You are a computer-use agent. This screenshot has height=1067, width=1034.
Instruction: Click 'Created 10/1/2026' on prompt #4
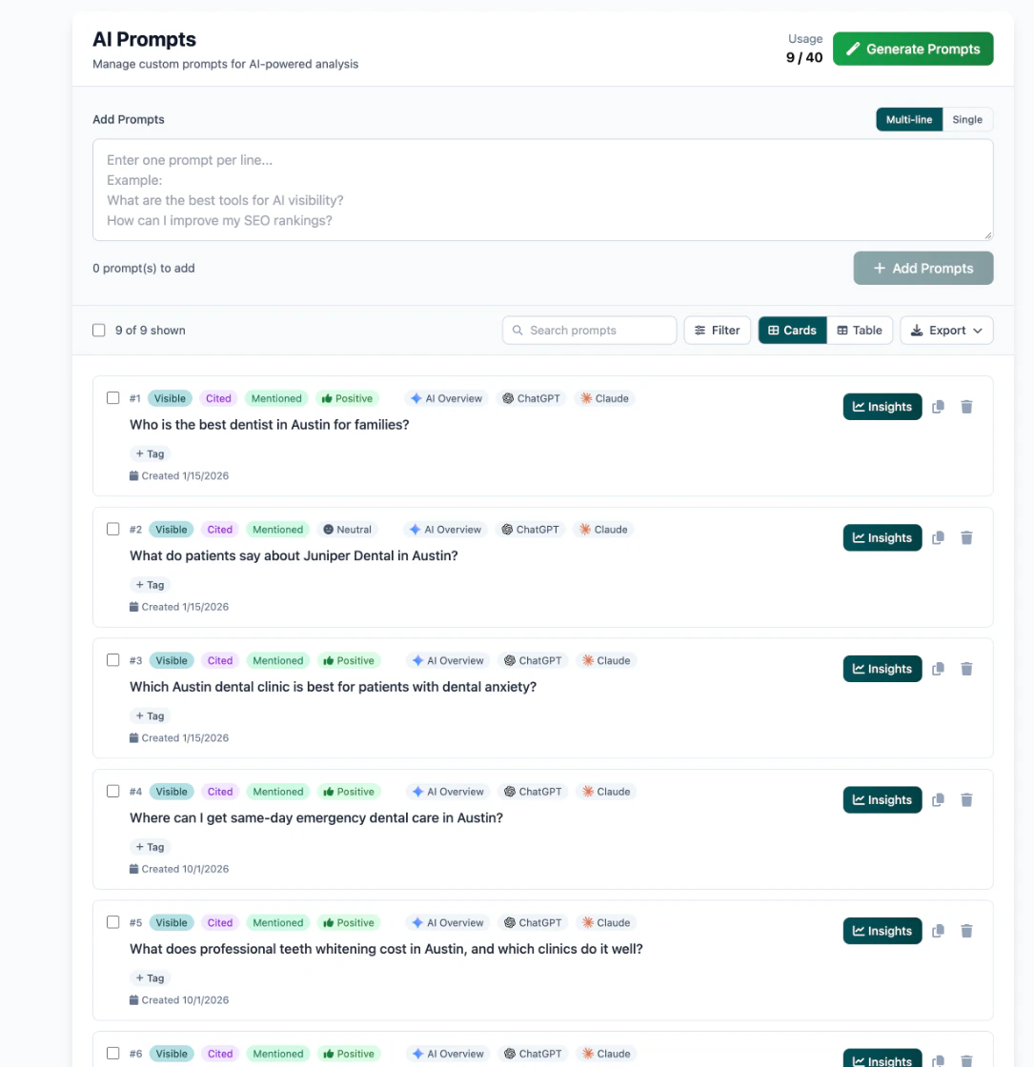[185, 869]
